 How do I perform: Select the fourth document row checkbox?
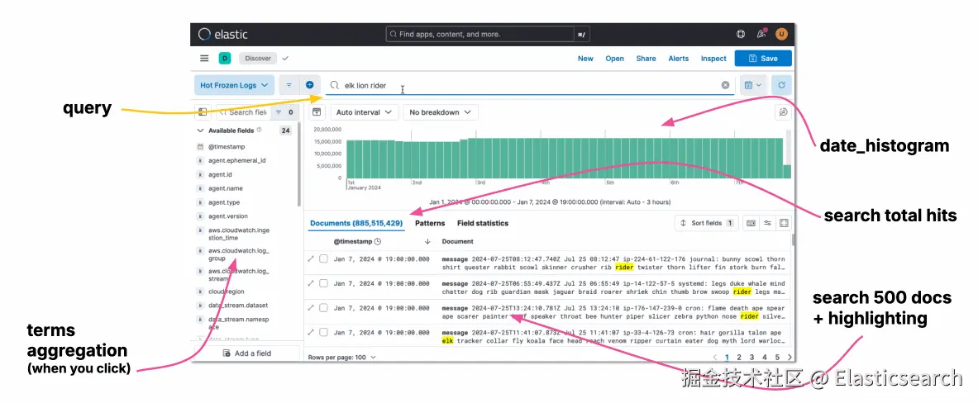click(323, 332)
